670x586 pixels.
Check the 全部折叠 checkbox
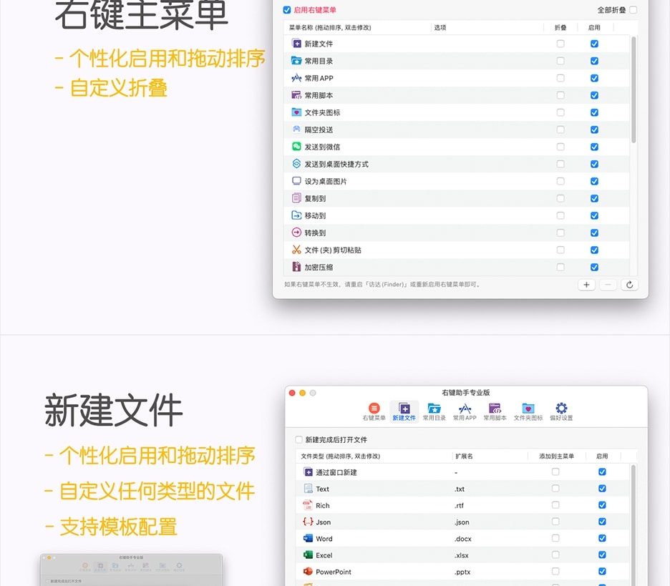pos(633,9)
